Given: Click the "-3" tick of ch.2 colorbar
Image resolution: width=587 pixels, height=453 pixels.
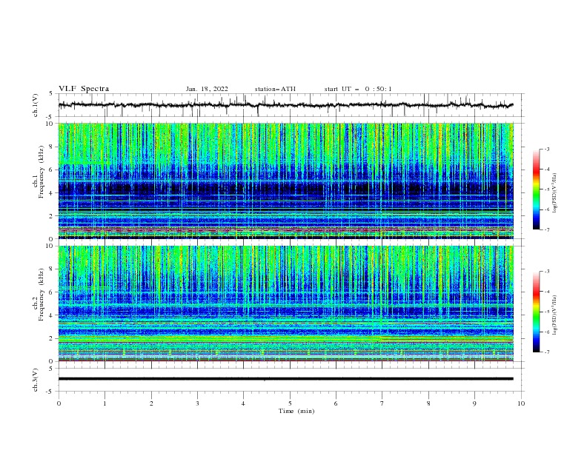Looking at the screenshot, I should [546, 272].
